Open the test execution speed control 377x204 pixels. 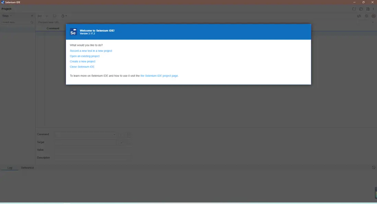[63, 16]
